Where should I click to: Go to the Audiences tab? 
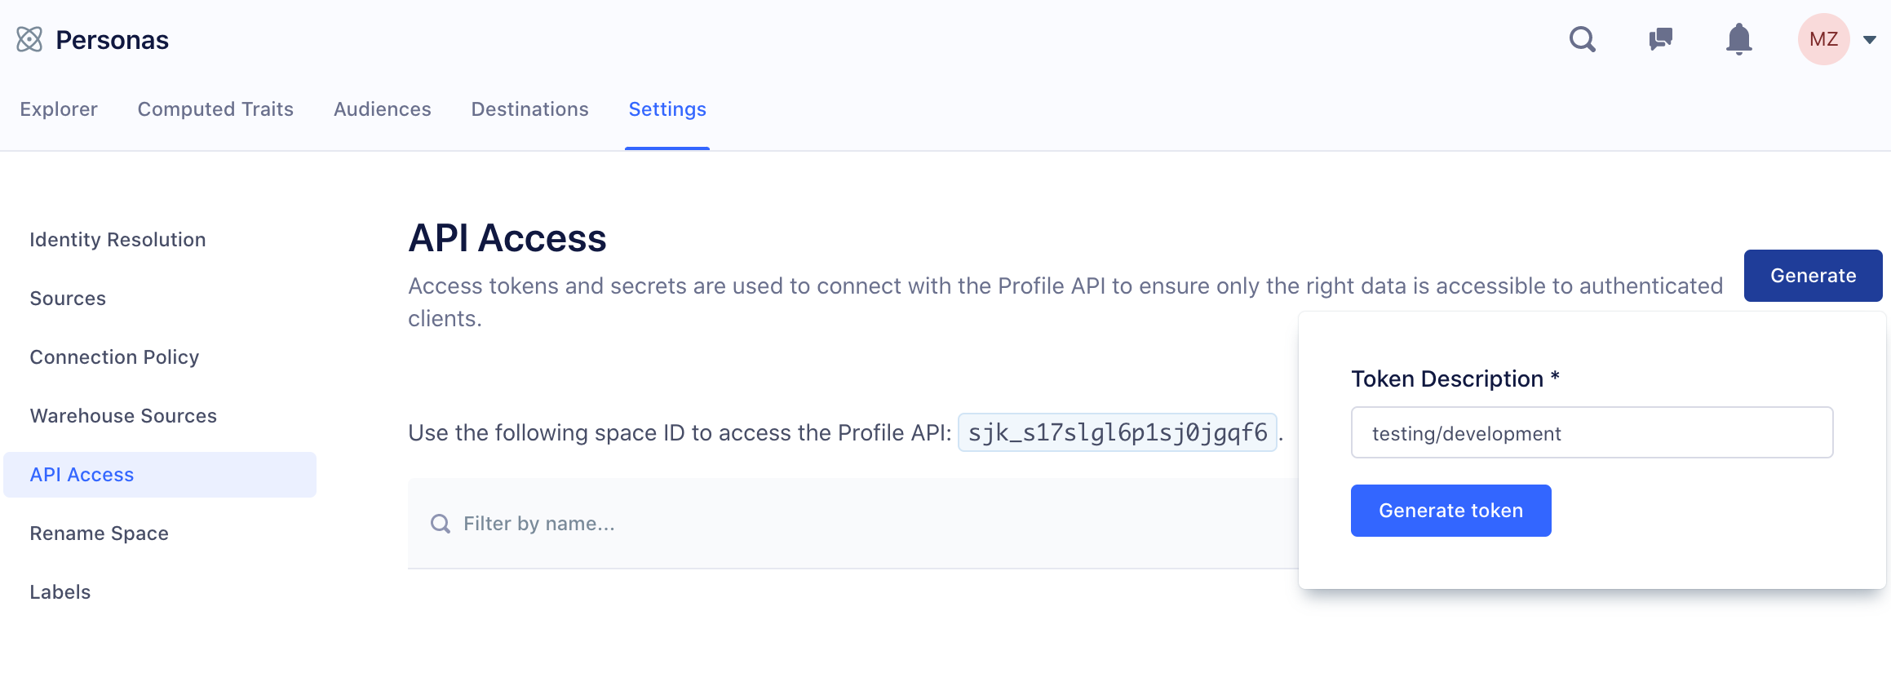pyautogui.click(x=383, y=109)
